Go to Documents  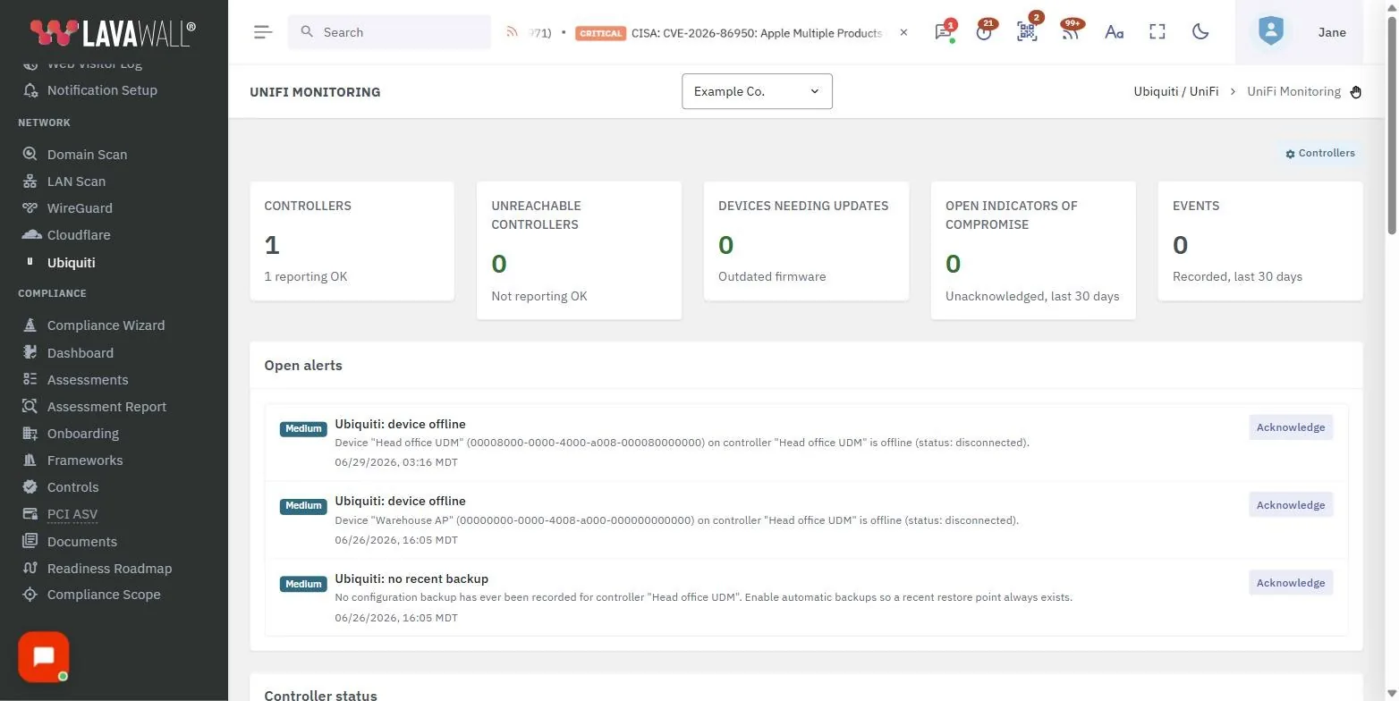tap(81, 542)
